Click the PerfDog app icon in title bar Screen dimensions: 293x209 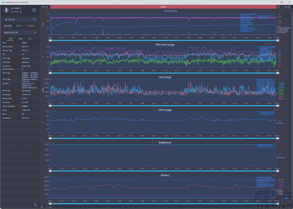click(3, 2)
